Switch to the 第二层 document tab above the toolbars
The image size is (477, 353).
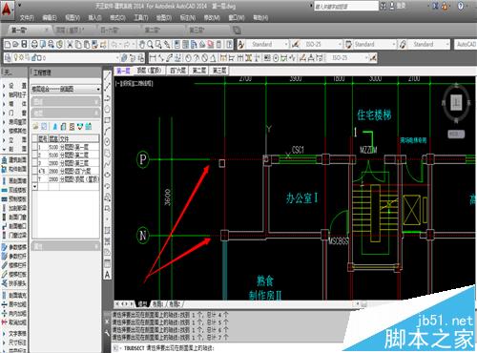(x=153, y=31)
